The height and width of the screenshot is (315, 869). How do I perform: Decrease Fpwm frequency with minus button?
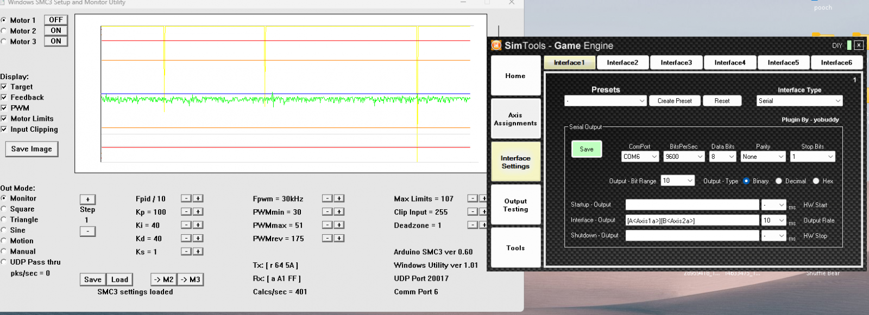pos(327,198)
